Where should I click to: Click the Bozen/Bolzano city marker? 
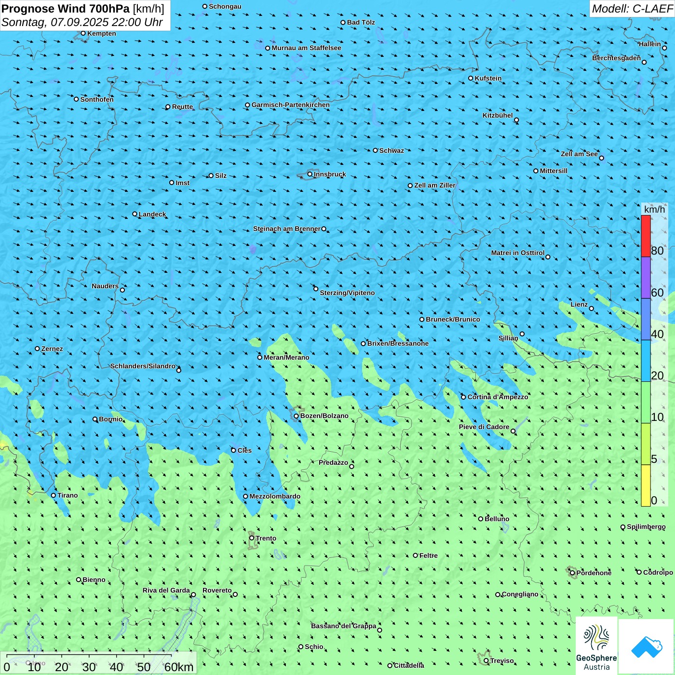pyautogui.click(x=297, y=416)
